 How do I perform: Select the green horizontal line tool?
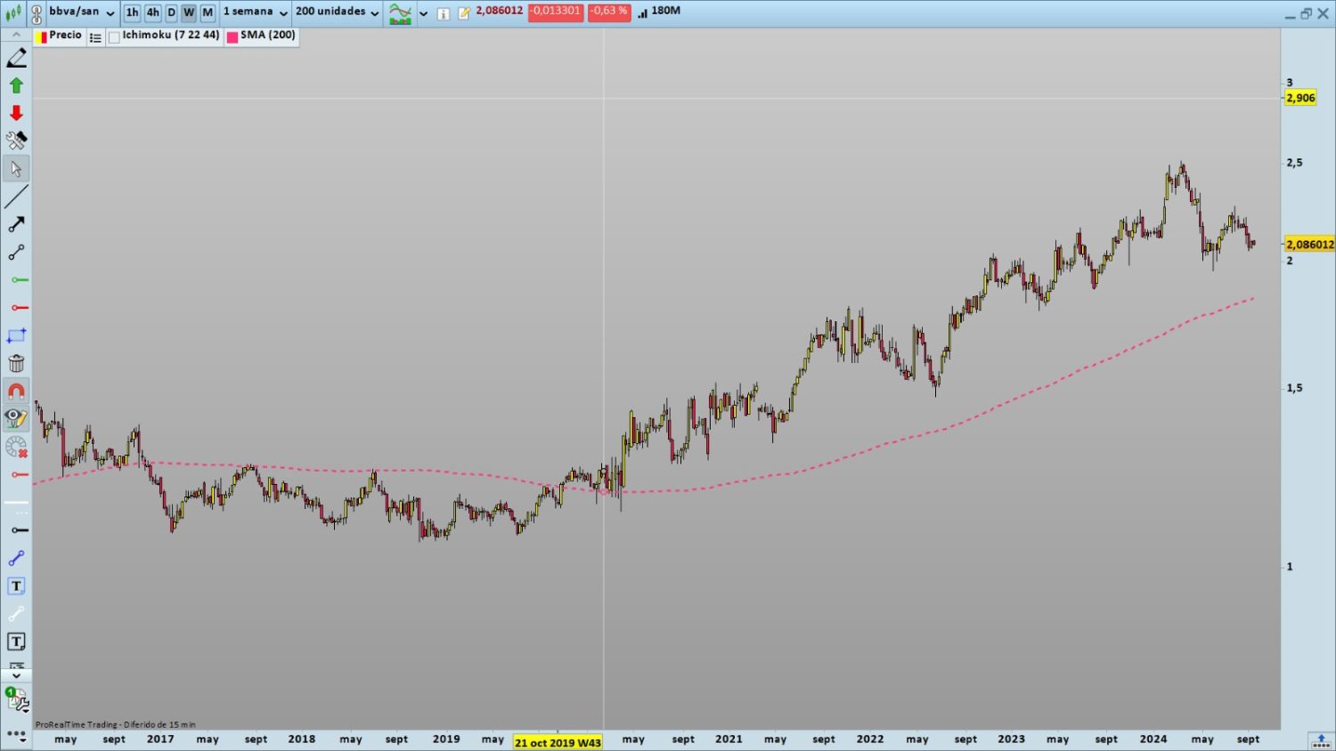[19, 280]
